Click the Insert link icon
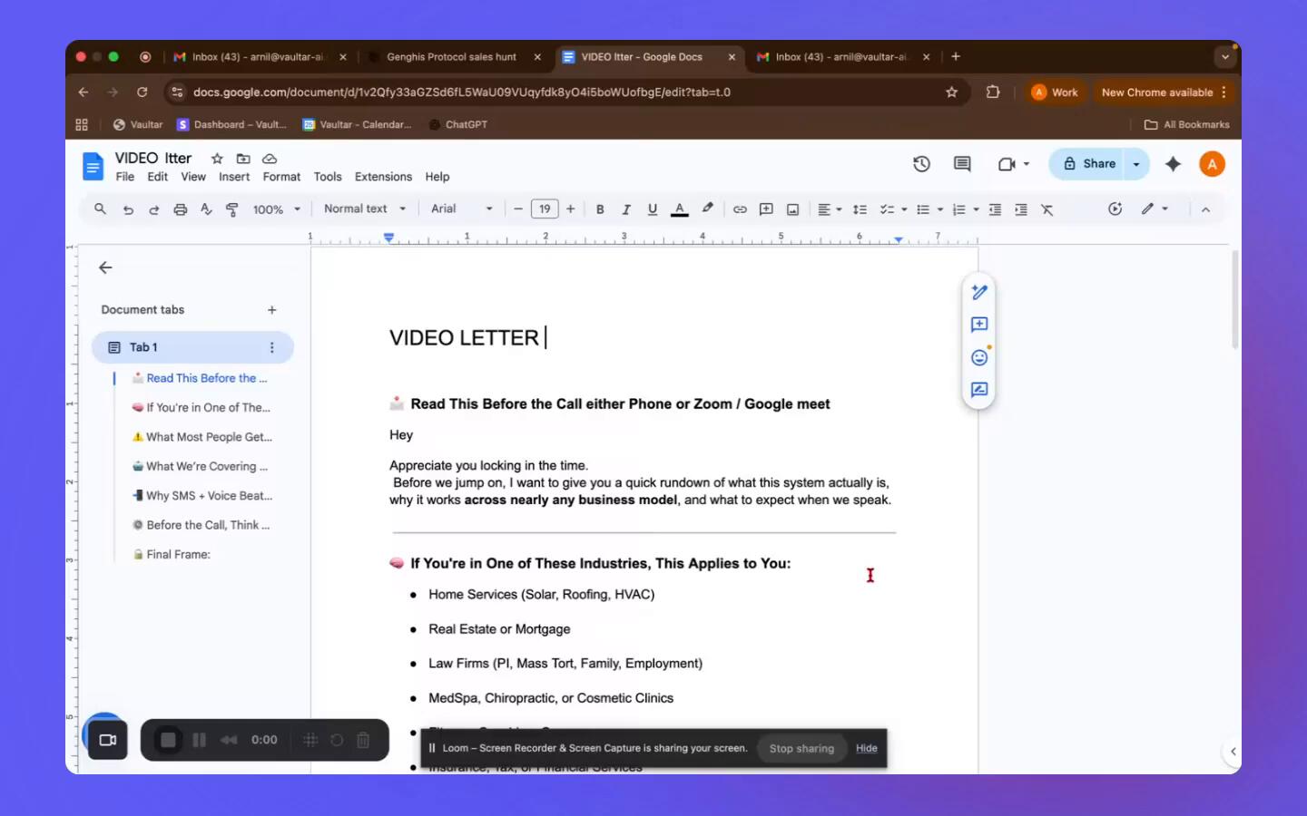The height and width of the screenshot is (816, 1307). point(740,209)
